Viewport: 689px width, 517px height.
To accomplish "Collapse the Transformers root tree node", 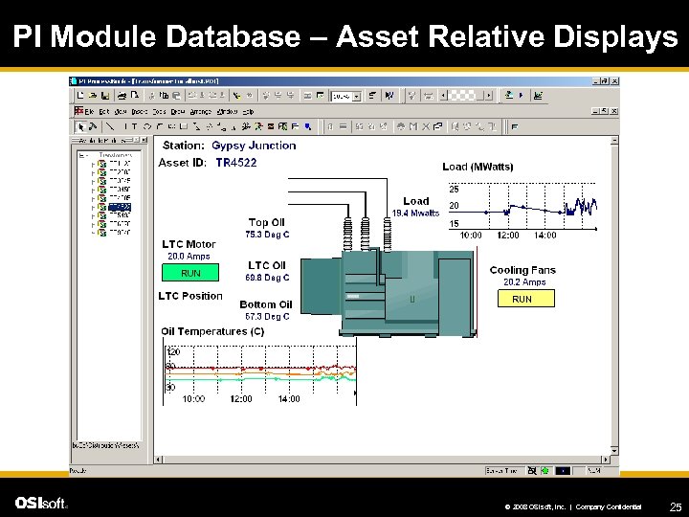I will (81, 155).
